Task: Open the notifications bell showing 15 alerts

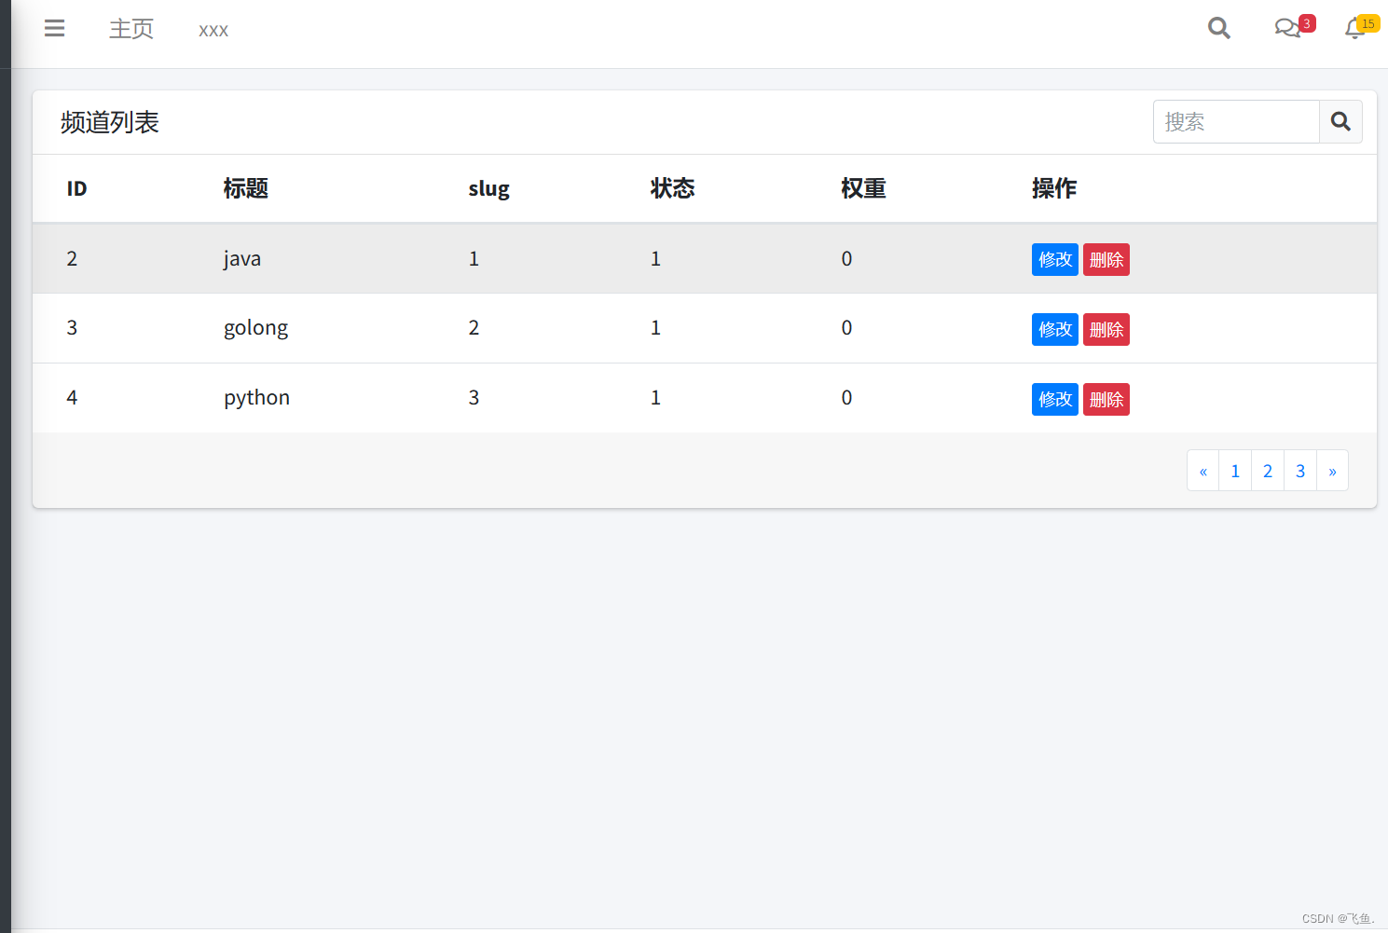Action: click(x=1354, y=29)
